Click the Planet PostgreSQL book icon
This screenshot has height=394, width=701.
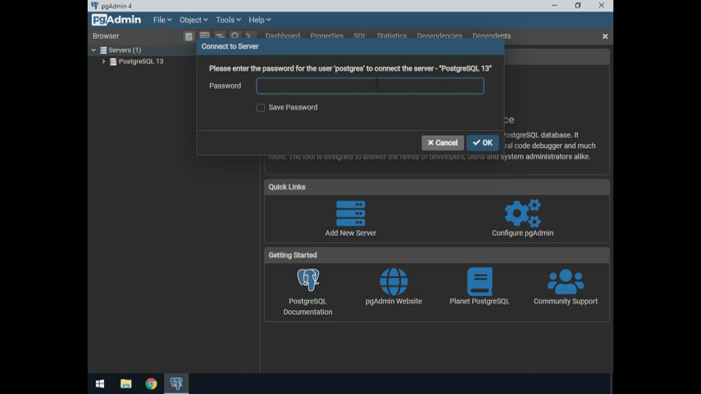(x=480, y=281)
